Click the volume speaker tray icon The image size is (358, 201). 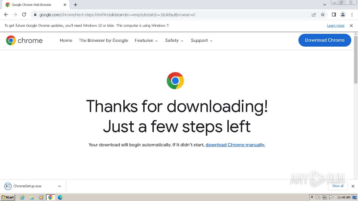(318, 197)
